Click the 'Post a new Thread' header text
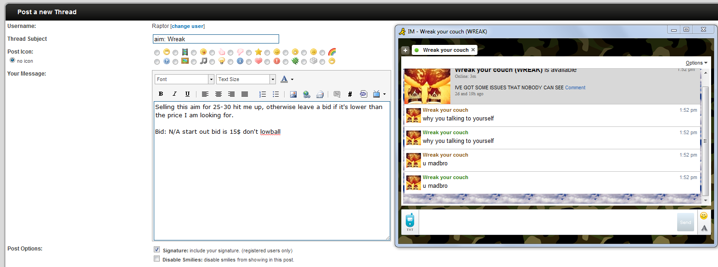The image size is (718, 267). tap(47, 12)
